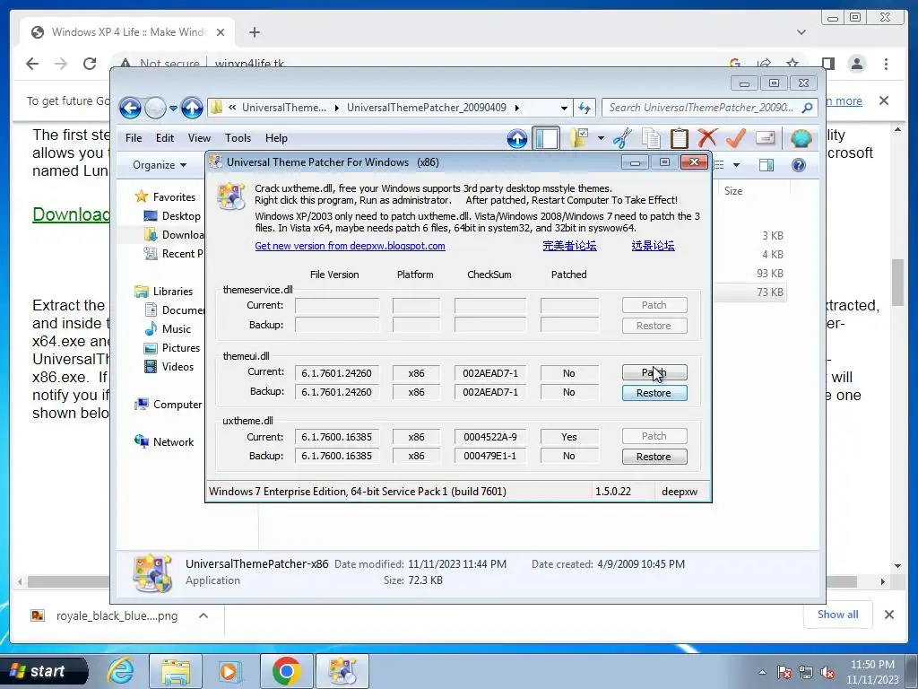The image size is (918, 689).
Task: Switch to Chrome via taskbar icon
Action: 286,671
